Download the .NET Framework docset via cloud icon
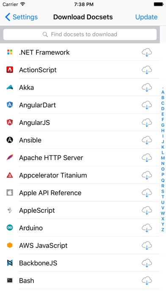The image size is (166, 294). coord(147,52)
